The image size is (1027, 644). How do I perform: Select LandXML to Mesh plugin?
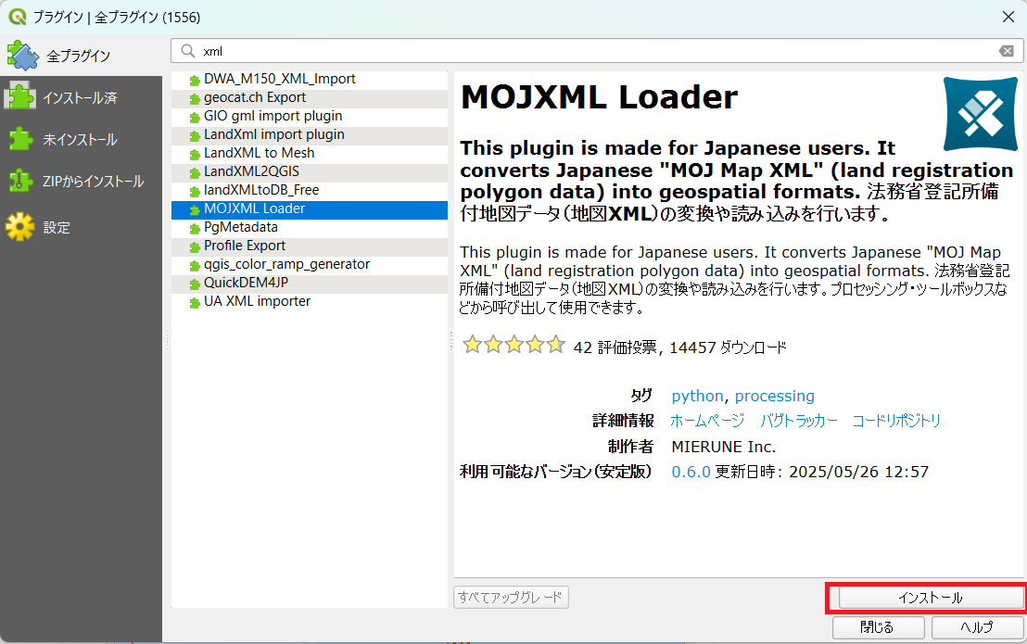coord(310,153)
